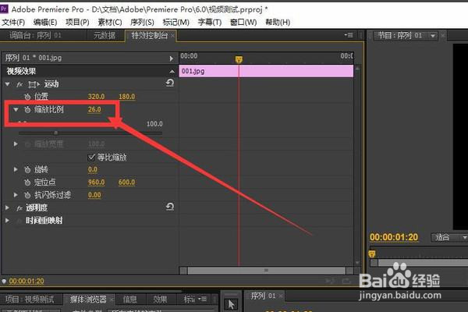Image resolution: width=468 pixels, height=312 pixels.
Task: Click the 定位点 Y value 600.0
Action: (126, 182)
